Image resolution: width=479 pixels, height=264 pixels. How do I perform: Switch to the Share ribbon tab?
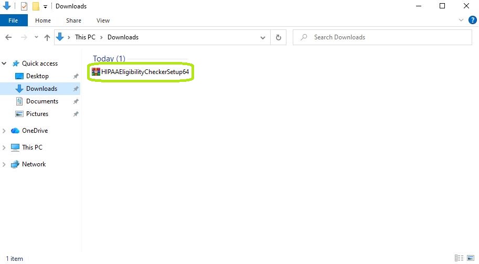pyautogui.click(x=73, y=20)
